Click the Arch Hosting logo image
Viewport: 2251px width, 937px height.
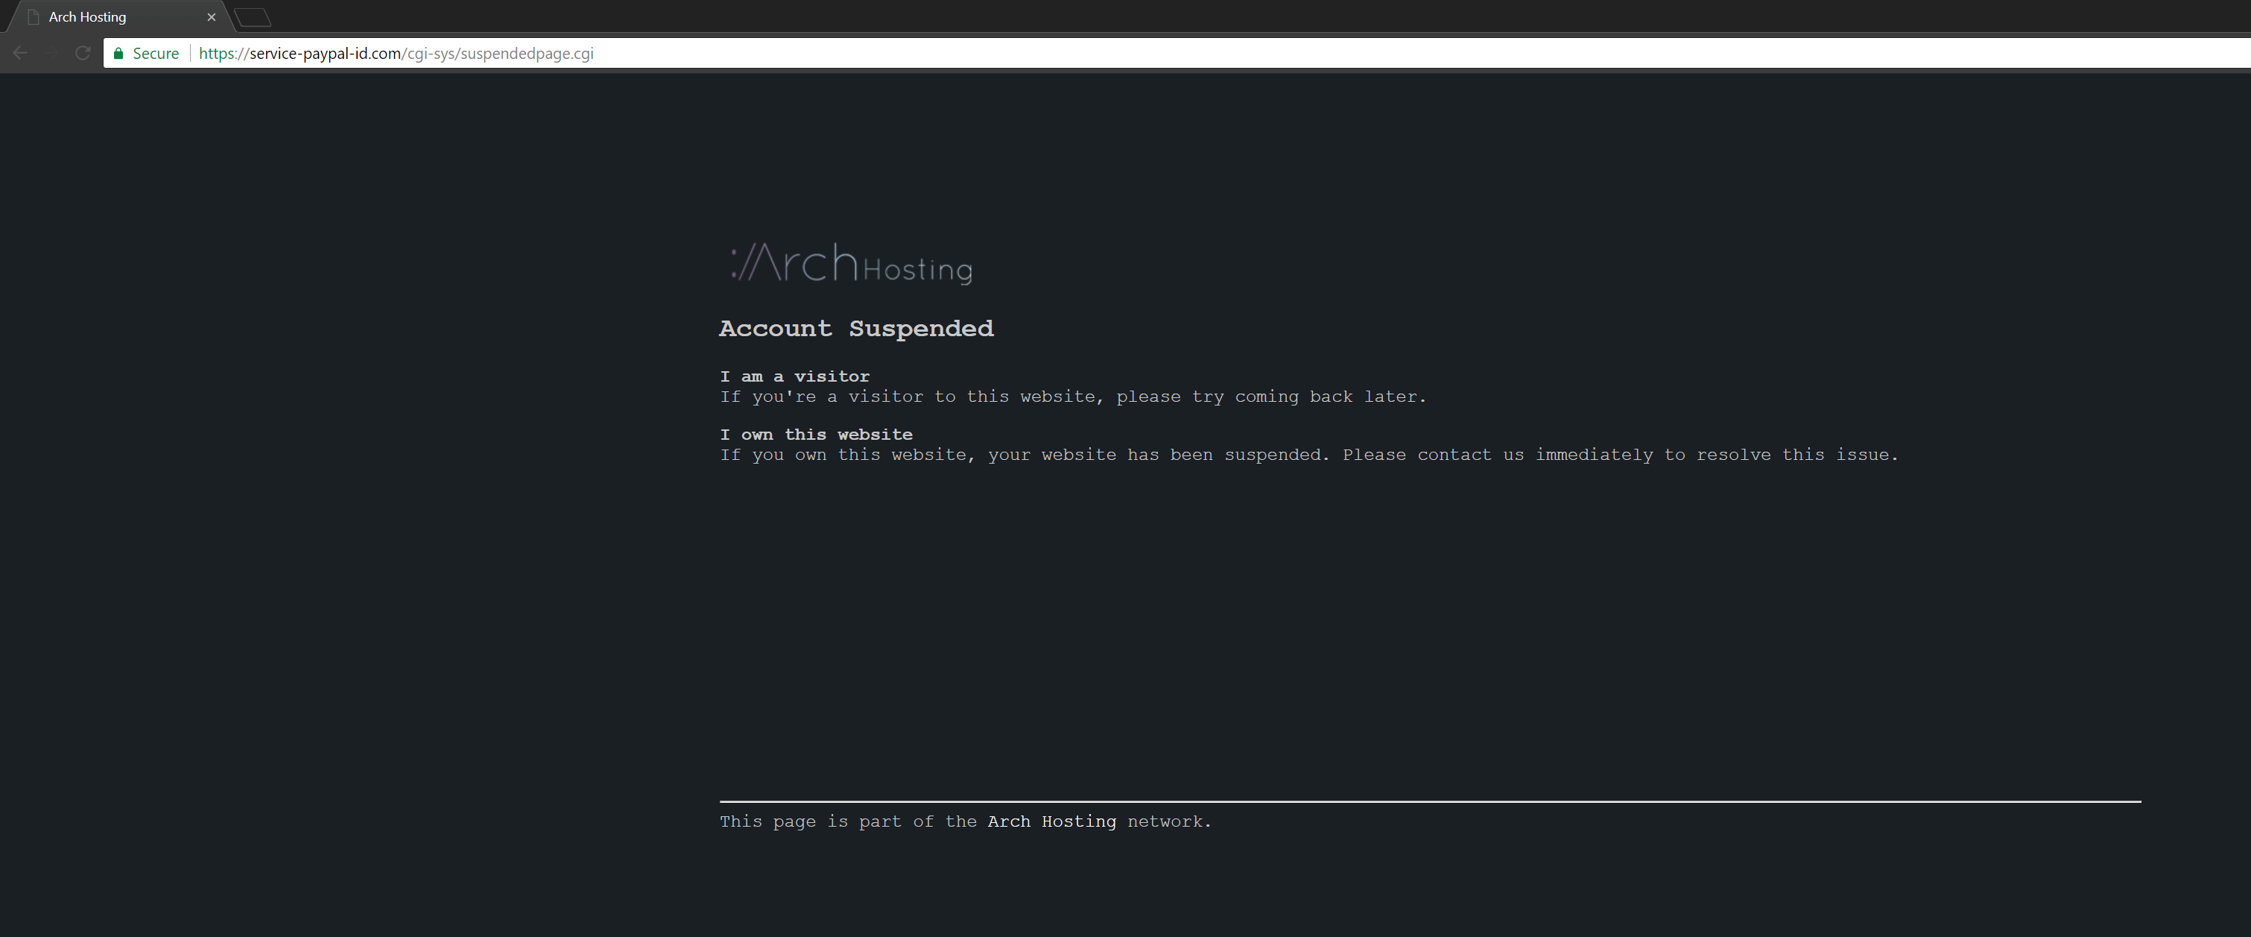(x=851, y=263)
